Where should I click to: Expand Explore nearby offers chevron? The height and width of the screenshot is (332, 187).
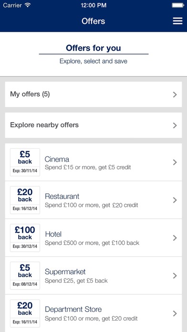[x=175, y=125]
